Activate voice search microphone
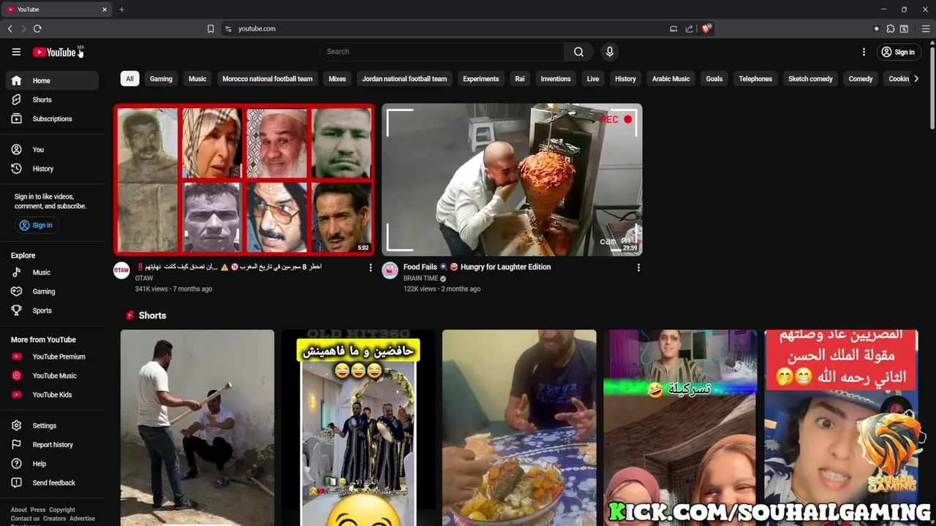The width and height of the screenshot is (936, 526). [609, 52]
